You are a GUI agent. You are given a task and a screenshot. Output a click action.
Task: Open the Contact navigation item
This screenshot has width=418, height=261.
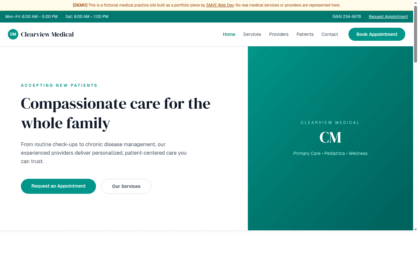[x=330, y=34]
